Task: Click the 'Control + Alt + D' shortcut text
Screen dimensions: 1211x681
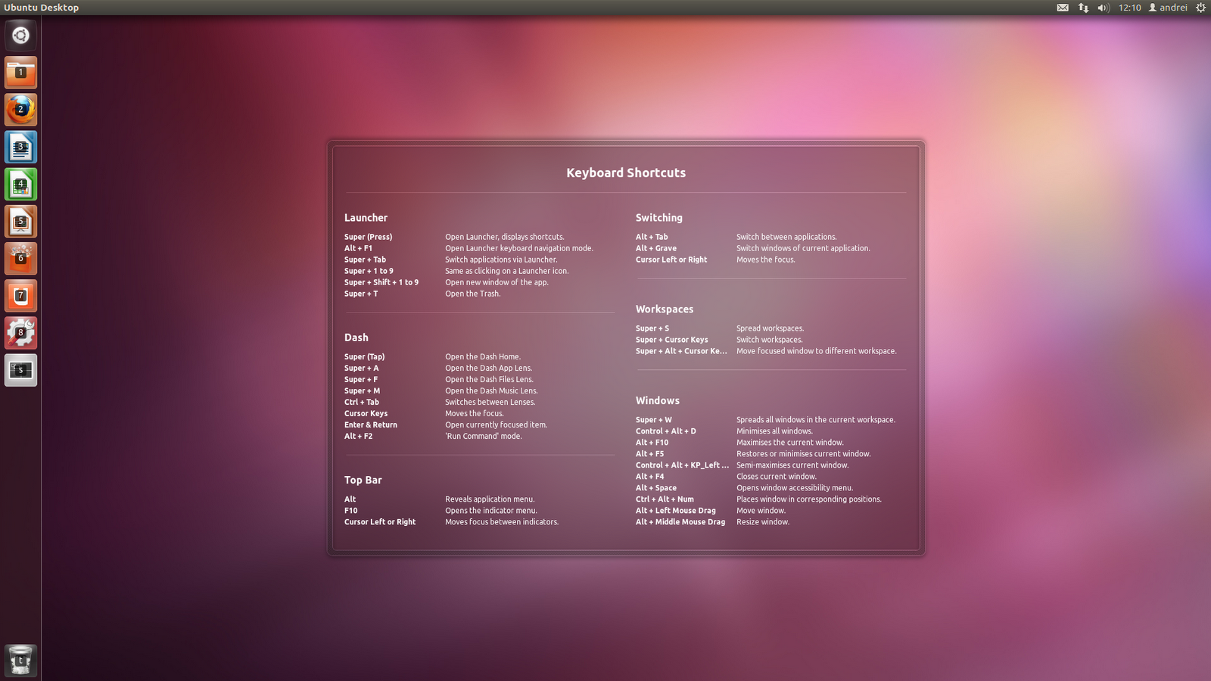Action: pos(666,431)
